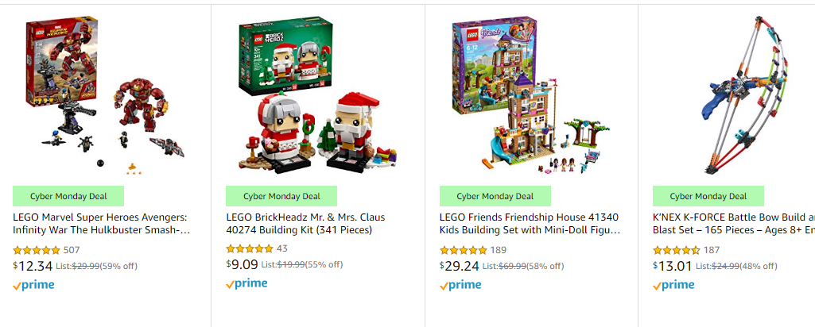Click the star rating of the BrickHeadz set

[x=250, y=248]
